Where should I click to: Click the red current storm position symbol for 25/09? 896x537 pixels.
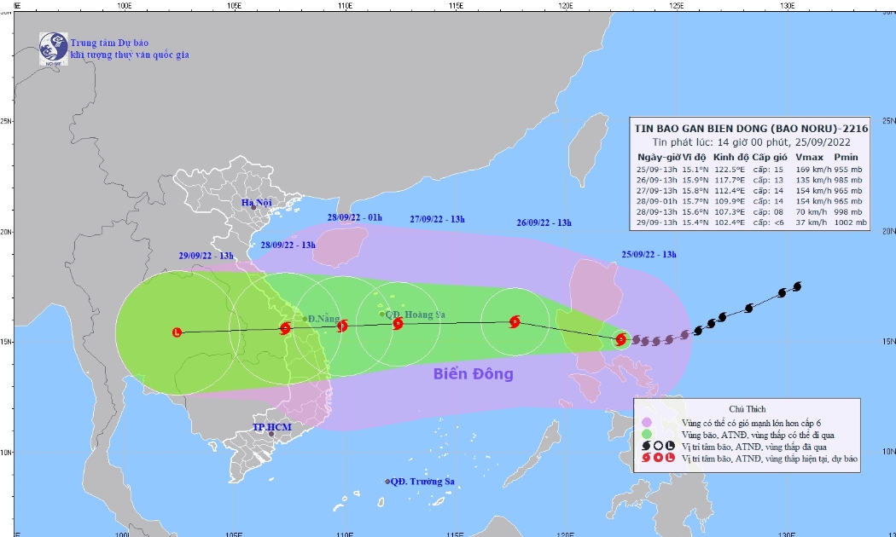[621, 339]
